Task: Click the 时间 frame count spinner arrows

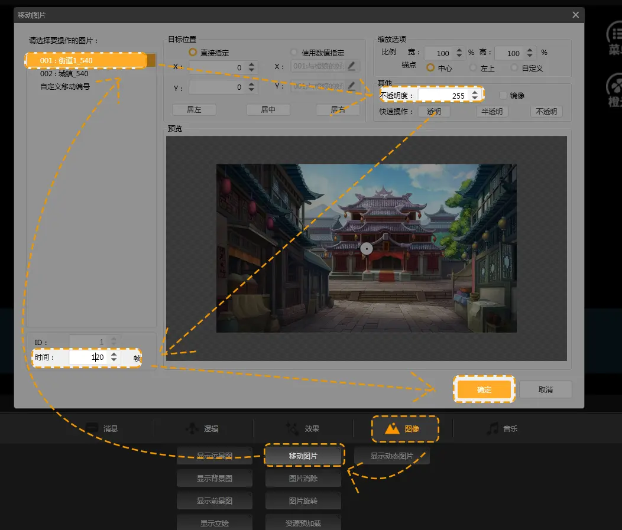Action: [x=114, y=357]
